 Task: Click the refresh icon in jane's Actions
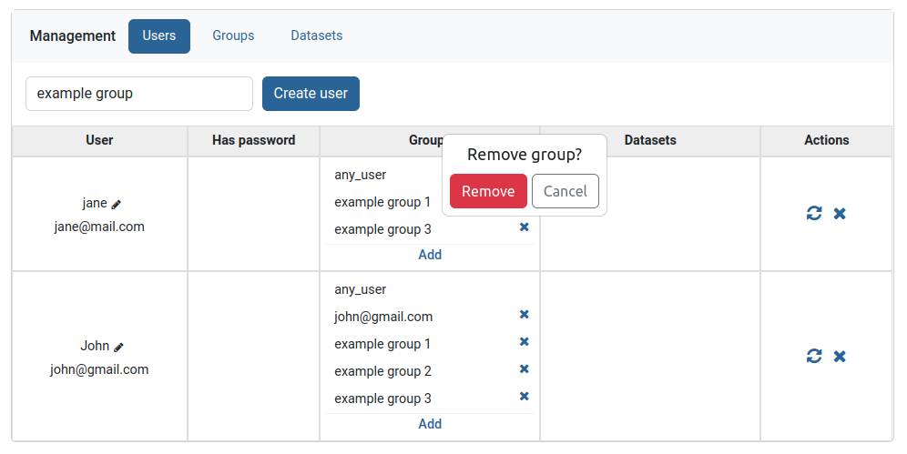coord(814,213)
